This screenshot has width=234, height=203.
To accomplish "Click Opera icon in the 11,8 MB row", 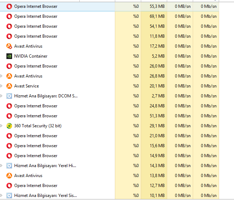I will point(9,36).
